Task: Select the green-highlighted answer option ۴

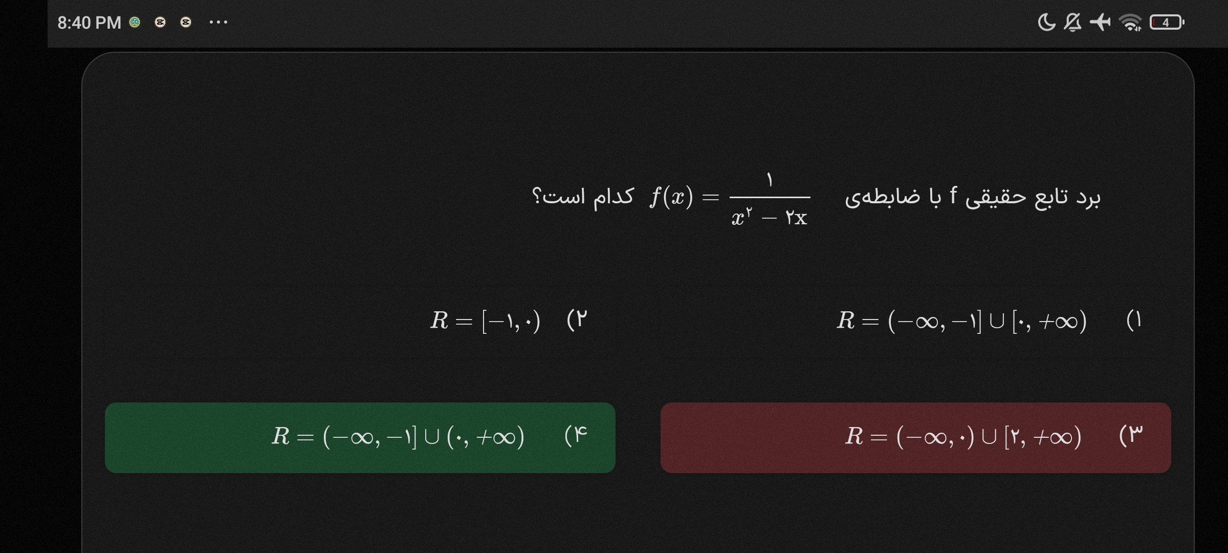Action: (360, 437)
